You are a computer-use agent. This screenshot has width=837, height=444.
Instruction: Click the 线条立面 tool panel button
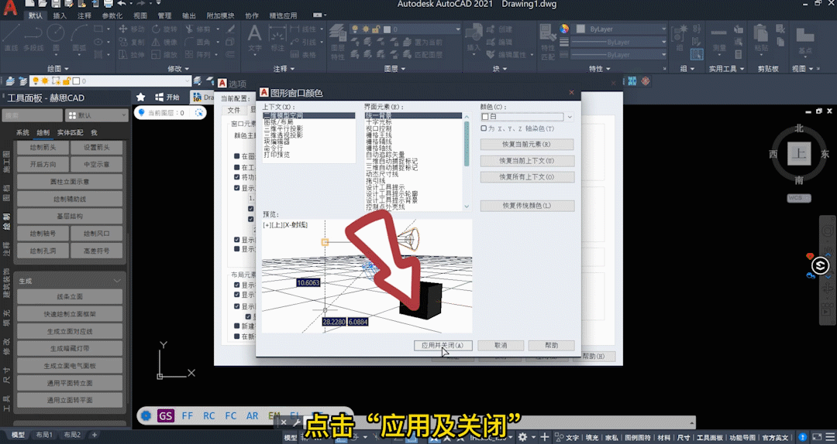[x=70, y=297]
